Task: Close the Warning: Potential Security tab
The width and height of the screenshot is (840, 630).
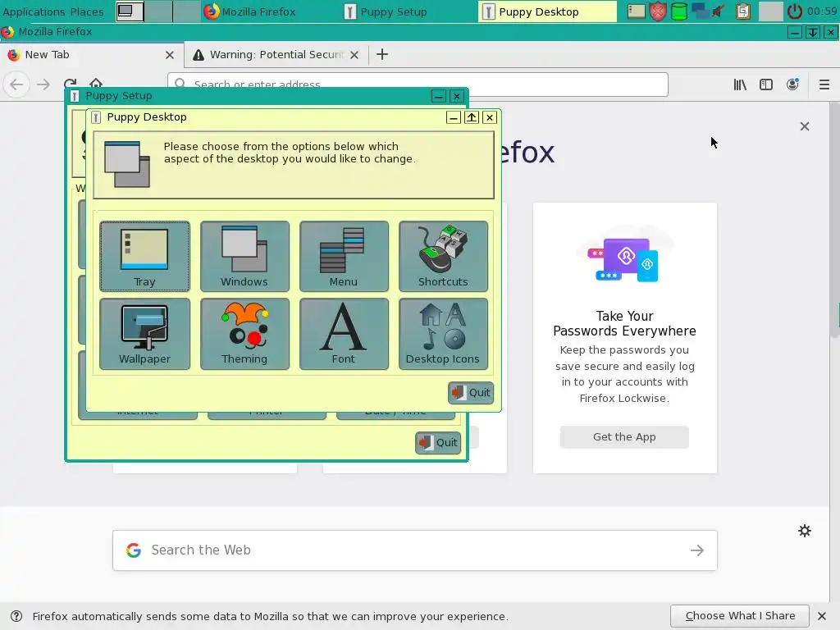Action: click(x=354, y=55)
